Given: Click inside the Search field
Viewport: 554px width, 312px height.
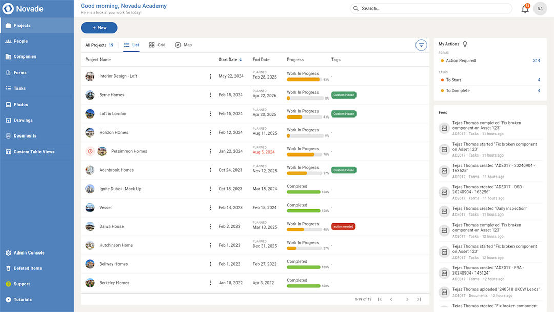Looking at the screenshot, I should 431,8.
